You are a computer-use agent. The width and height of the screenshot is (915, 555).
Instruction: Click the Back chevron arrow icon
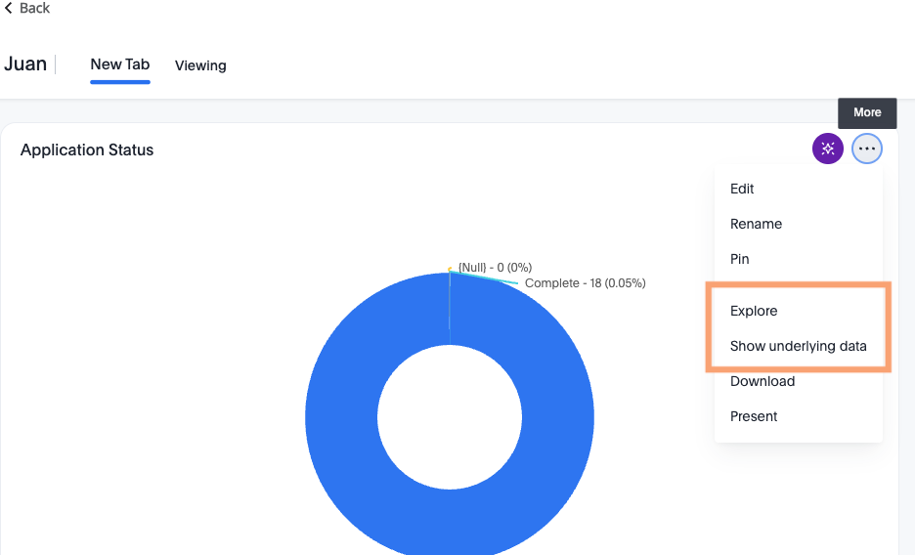9,8
